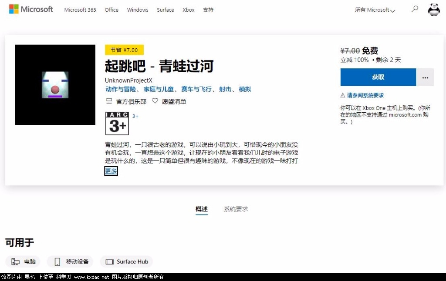Expand the 所有 Microsoft dropdown
The image size is (446, 281).
375,10
